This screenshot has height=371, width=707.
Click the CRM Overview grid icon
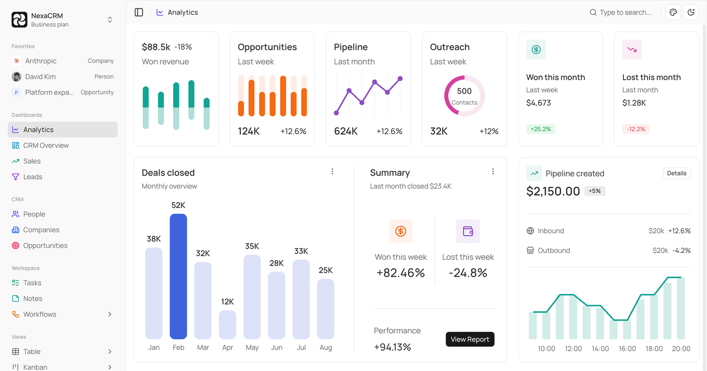click(x=15, y=145)
